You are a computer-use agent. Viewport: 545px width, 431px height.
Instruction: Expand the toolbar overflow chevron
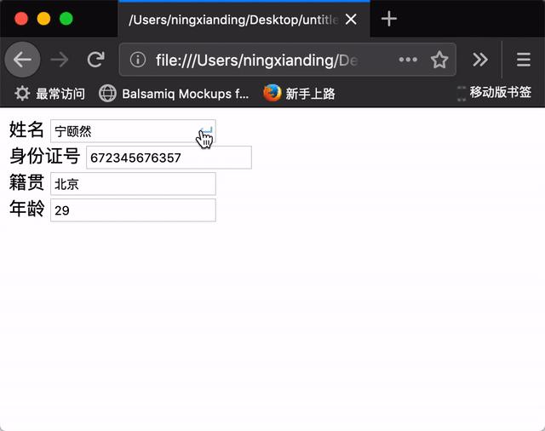(480, 60)
